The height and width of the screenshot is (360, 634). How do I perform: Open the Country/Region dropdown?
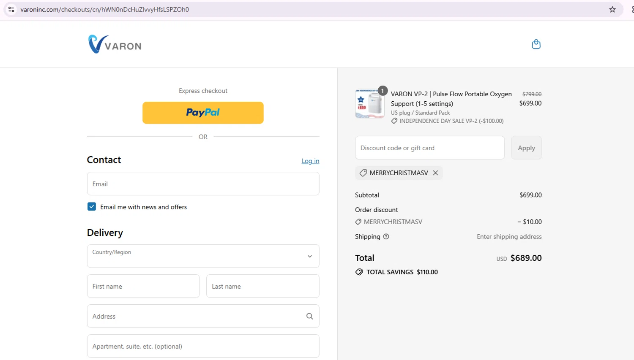203,256
